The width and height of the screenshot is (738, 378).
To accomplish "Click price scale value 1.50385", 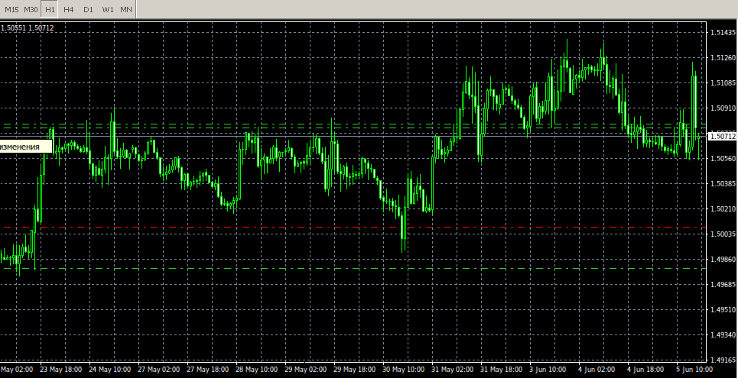I will point(723,183).
